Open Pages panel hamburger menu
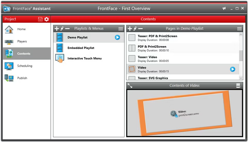The image size is (248, 142). 239,29
